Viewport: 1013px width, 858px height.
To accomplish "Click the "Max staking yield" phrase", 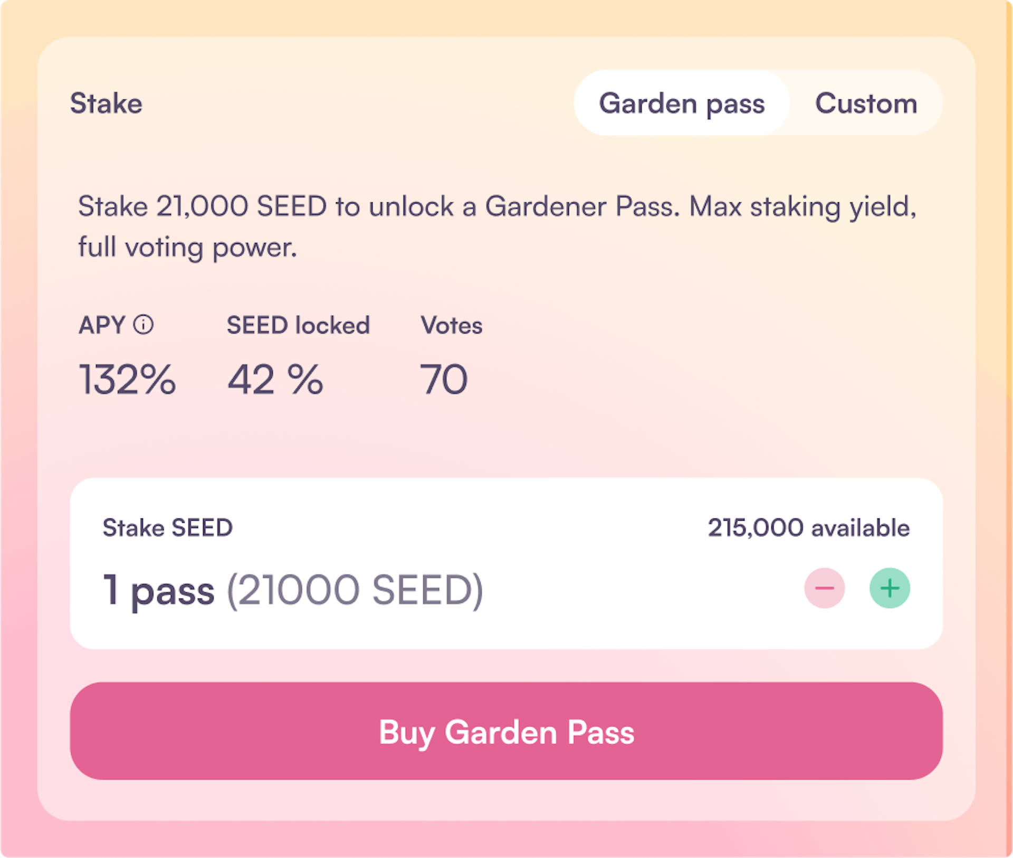I will tap(802, 206).
